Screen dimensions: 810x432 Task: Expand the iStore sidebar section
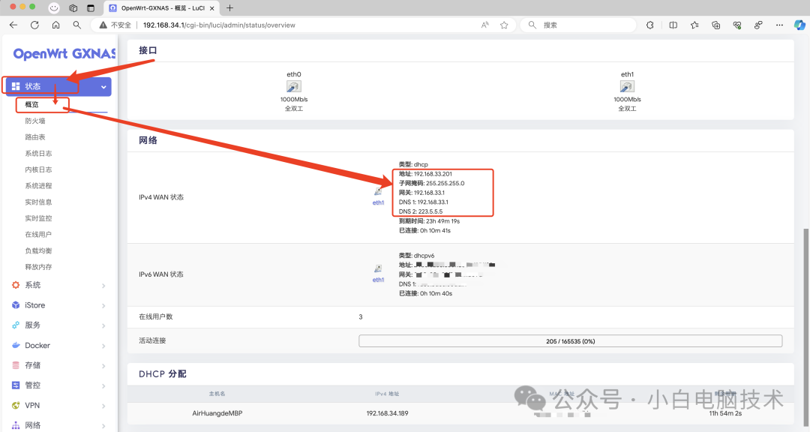tap(57, 305)
